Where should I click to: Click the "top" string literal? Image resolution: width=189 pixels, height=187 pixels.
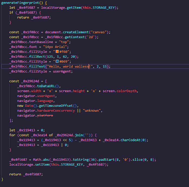[64, 42]
